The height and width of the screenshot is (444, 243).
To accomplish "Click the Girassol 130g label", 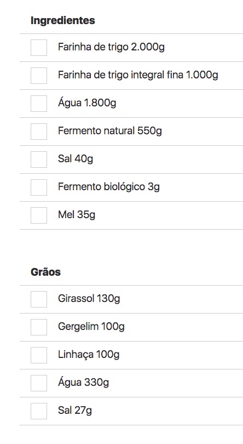I will [x=89, y=299].
